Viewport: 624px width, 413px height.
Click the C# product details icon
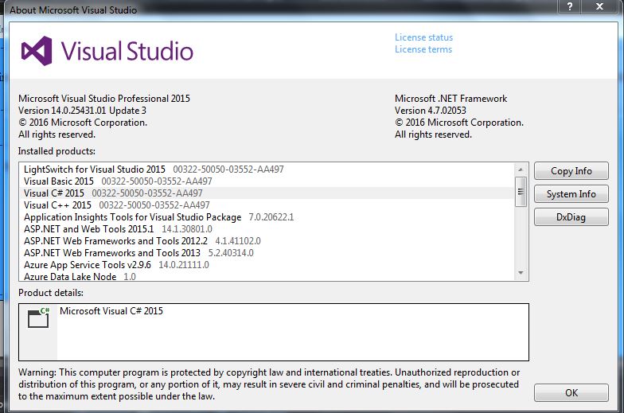[38, 318]
